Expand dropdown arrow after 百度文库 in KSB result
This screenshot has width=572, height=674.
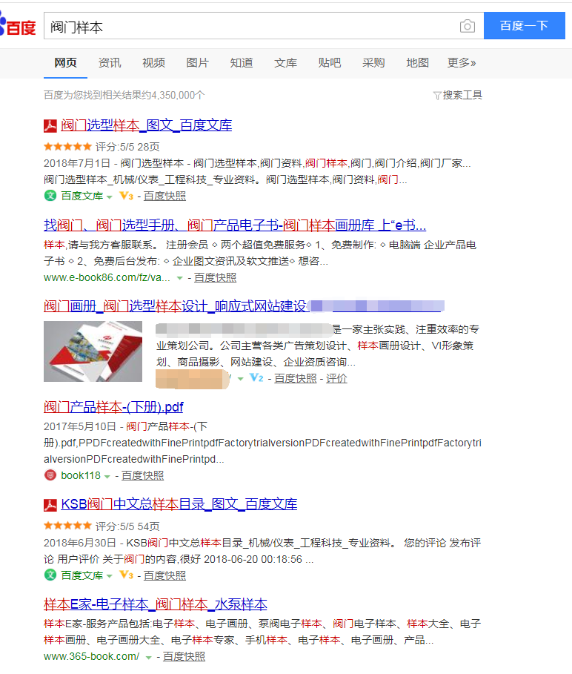click(110, 576)
